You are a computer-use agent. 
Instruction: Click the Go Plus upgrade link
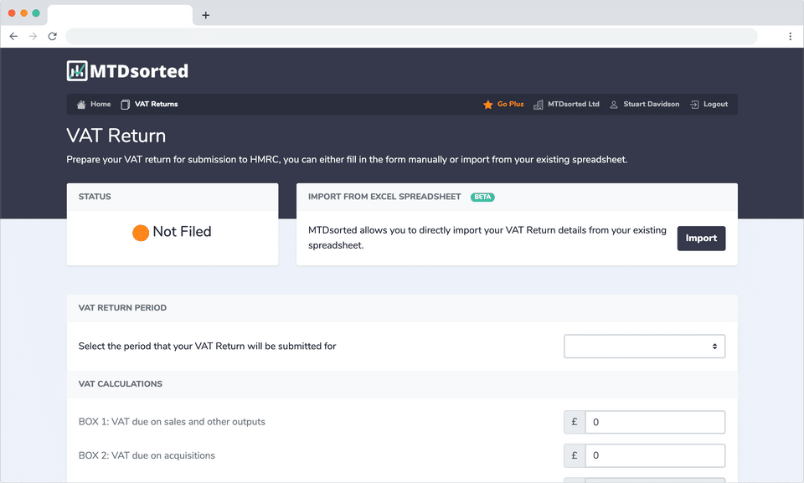[x=510, y=105]
